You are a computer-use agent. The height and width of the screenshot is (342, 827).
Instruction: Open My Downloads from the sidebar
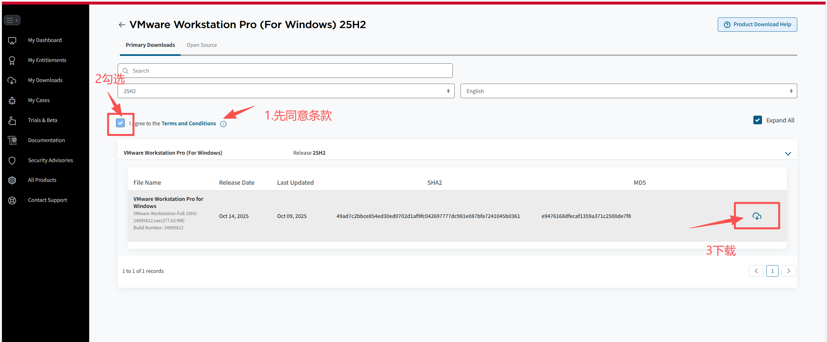pos(45,80)
